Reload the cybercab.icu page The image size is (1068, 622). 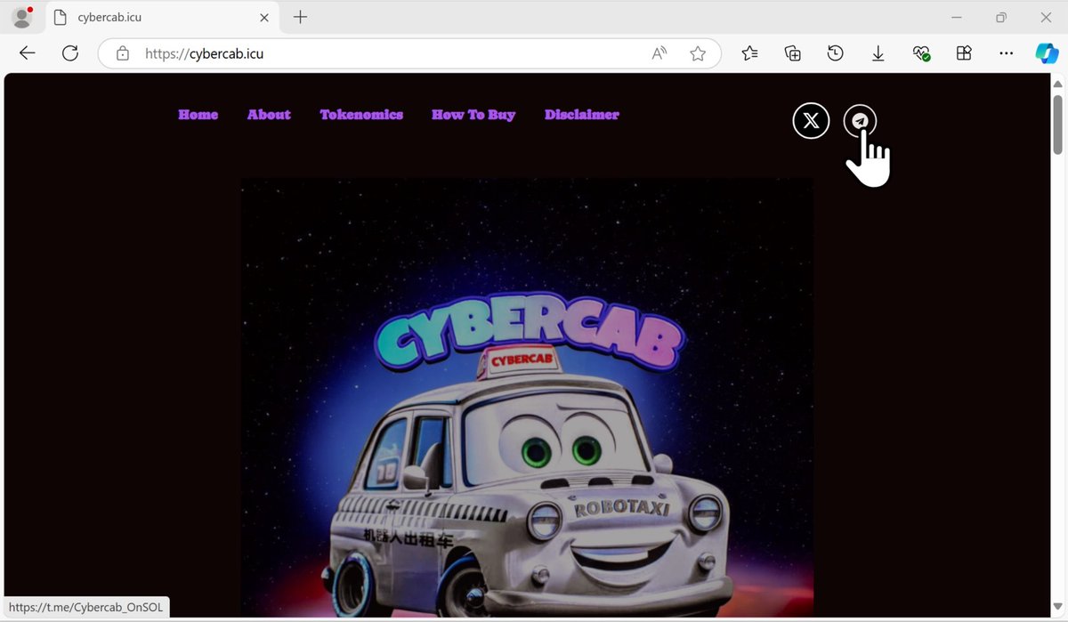pos(69,53)
